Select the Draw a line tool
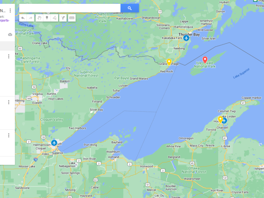 point(55,18)
